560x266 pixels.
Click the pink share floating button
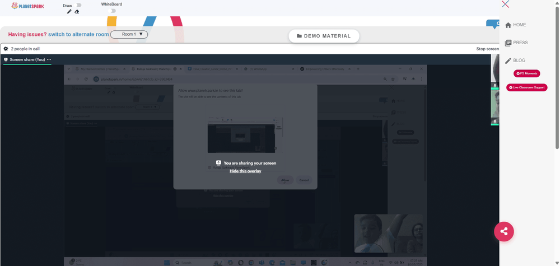(x=504, y=231)
